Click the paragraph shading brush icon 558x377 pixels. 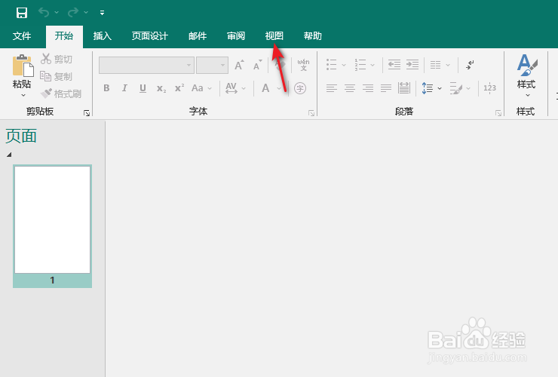pyautogui.click(x=456, y=88)
